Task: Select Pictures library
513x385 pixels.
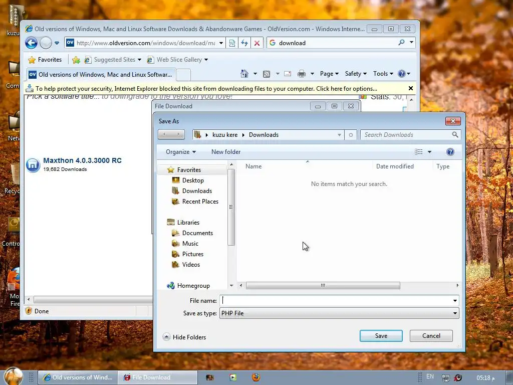Action: coord(193,254)
